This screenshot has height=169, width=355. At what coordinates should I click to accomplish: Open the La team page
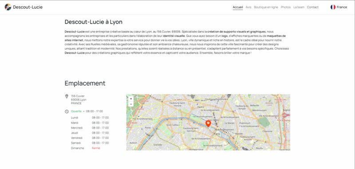coord(299,7)
